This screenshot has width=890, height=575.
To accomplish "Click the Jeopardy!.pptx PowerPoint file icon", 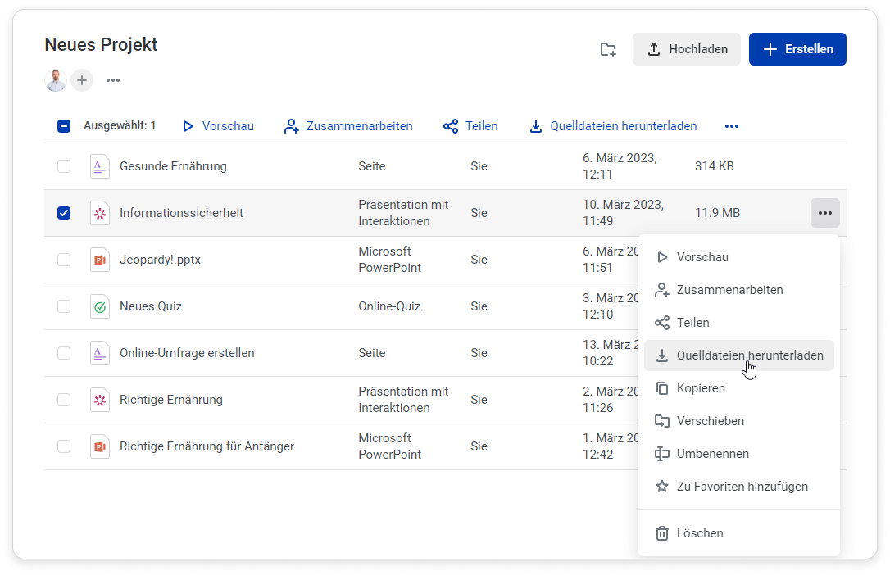I will [99, 260].
